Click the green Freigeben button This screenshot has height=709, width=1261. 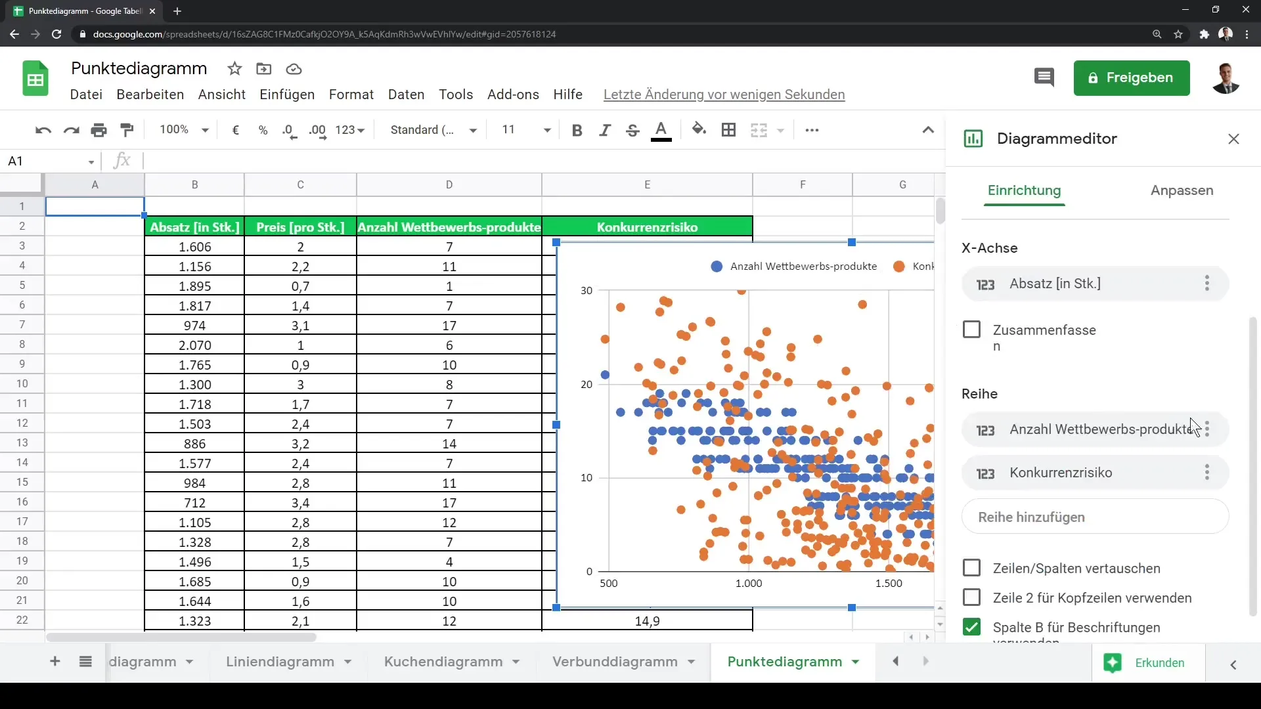1132,78
